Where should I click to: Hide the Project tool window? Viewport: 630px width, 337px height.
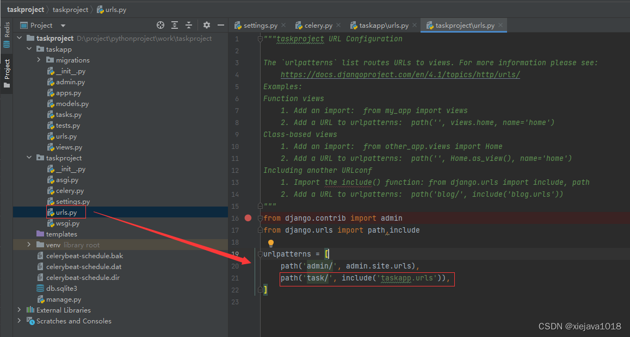221,25
